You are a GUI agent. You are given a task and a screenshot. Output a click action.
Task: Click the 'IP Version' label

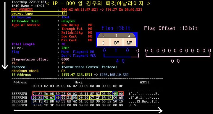click(x=21, y=17)
